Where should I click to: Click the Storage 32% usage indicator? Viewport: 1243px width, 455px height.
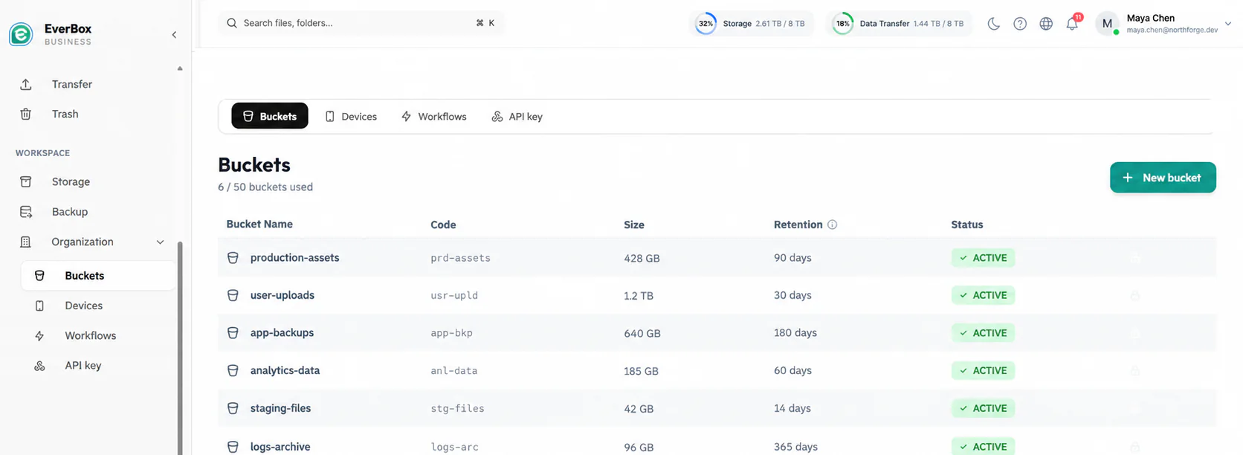[x=751, y=24]
